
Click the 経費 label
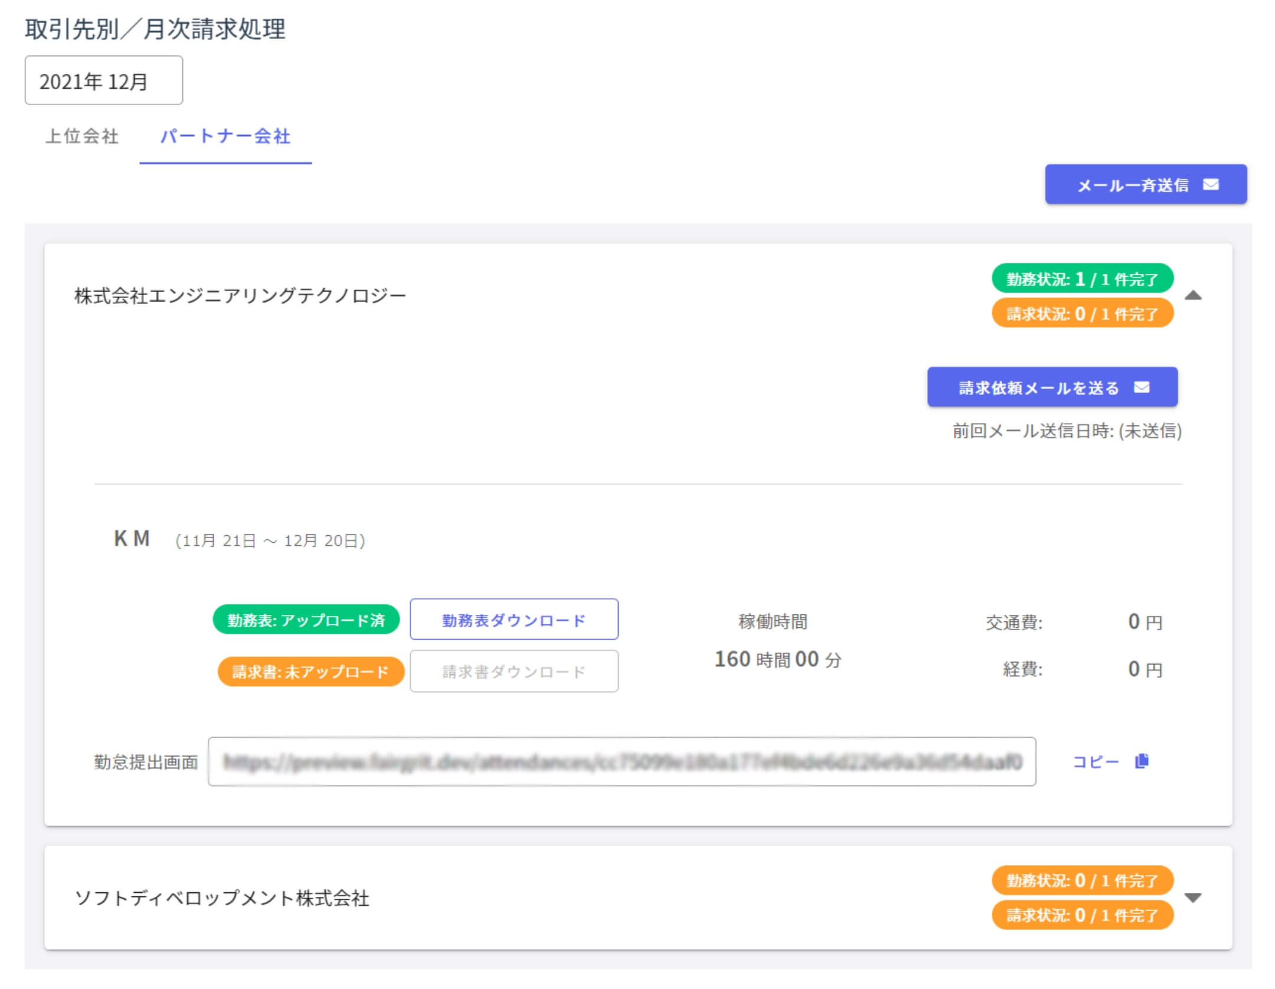click(1022, 669)
